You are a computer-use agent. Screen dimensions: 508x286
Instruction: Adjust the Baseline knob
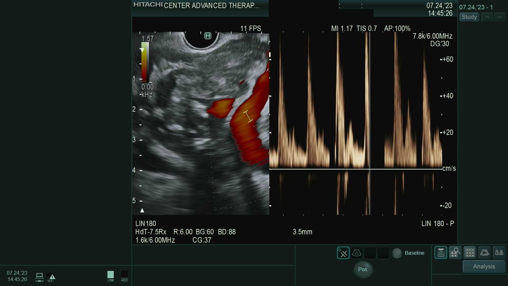(x=397, y=253)
